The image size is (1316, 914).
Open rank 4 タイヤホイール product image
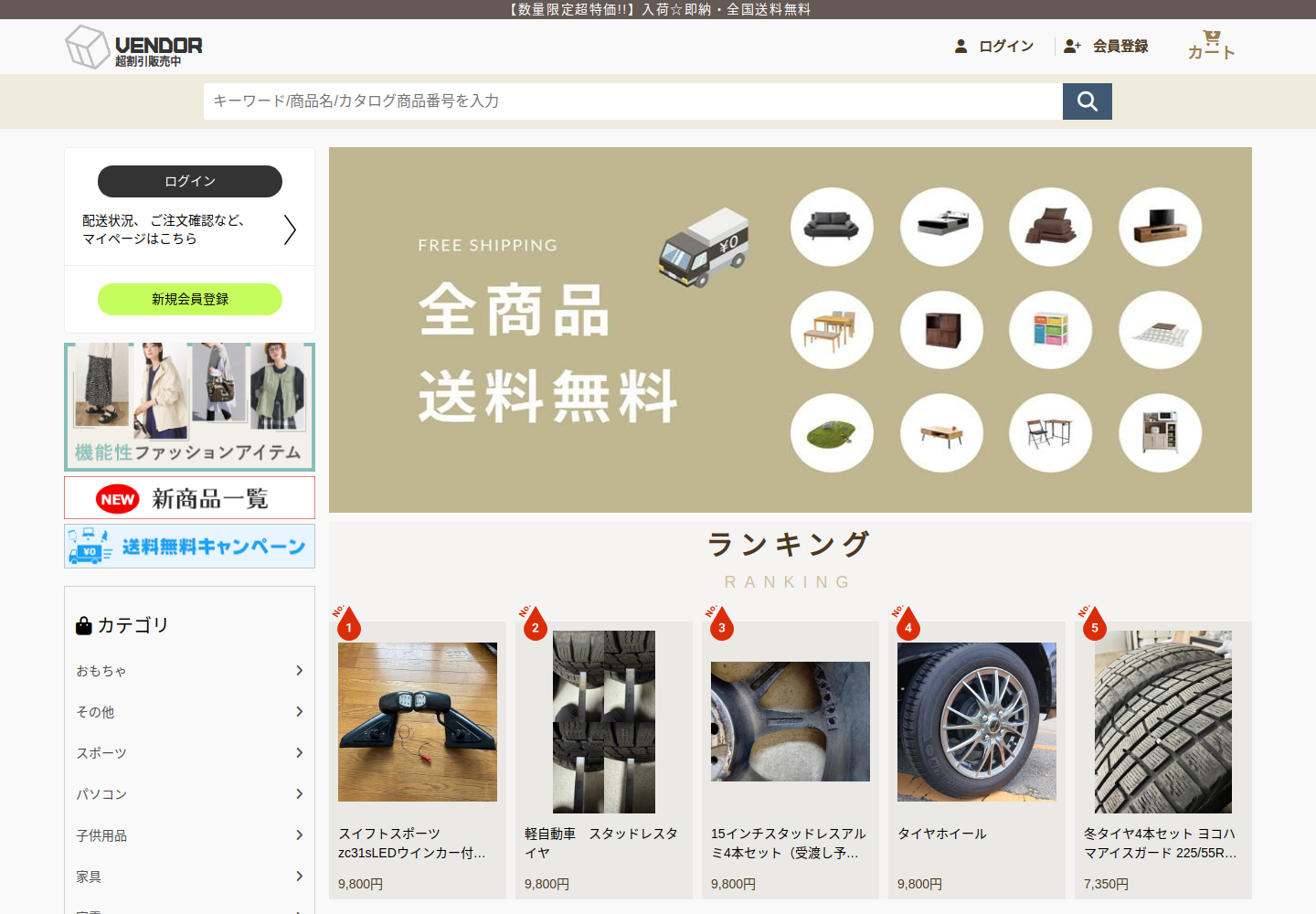coord(977,722)
